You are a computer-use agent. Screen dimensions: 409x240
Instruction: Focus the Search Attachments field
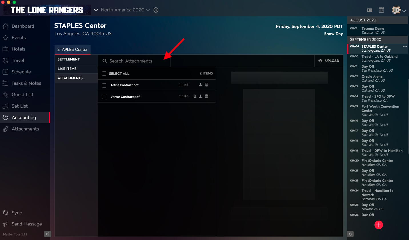pos(135,61)
